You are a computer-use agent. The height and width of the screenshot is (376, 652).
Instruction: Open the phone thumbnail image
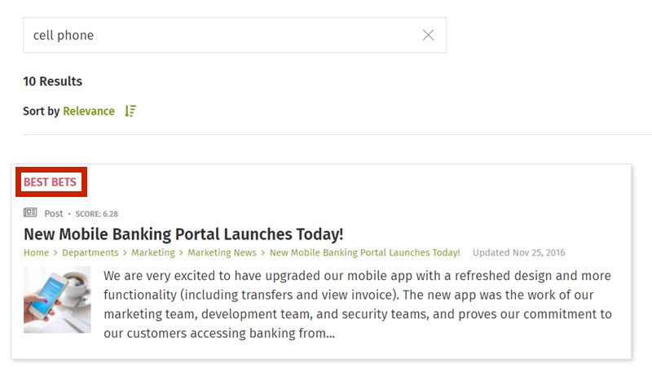coord(57,299)
